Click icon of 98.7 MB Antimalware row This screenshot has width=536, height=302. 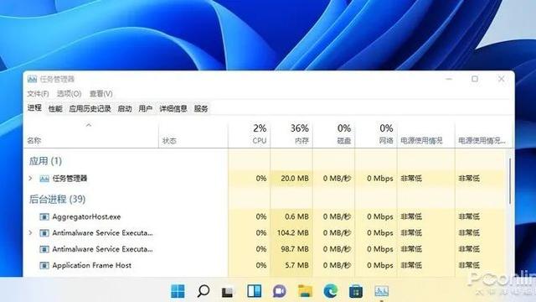[44, 249]
